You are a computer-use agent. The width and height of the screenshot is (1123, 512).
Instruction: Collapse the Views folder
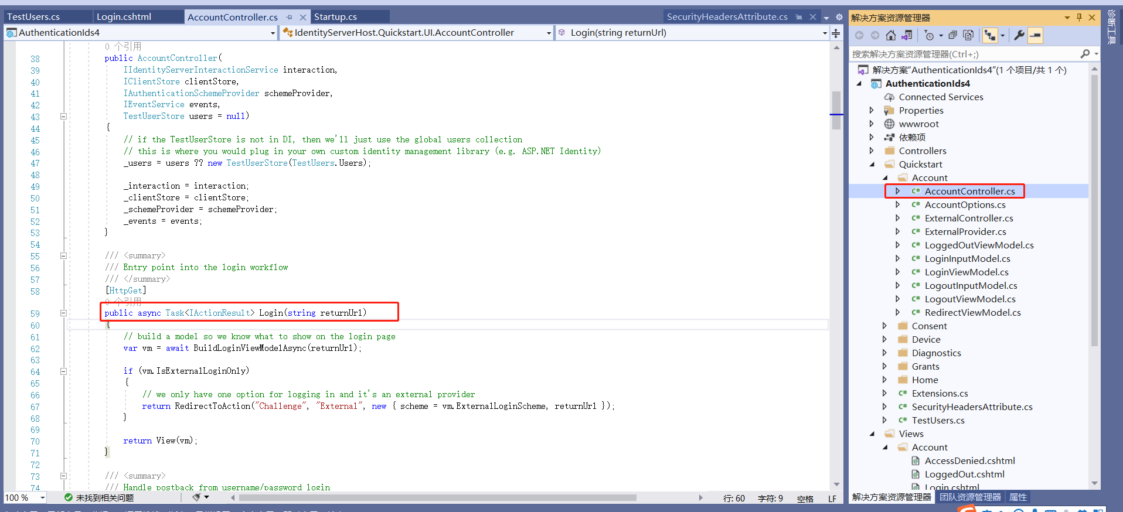tap(872, 434)
